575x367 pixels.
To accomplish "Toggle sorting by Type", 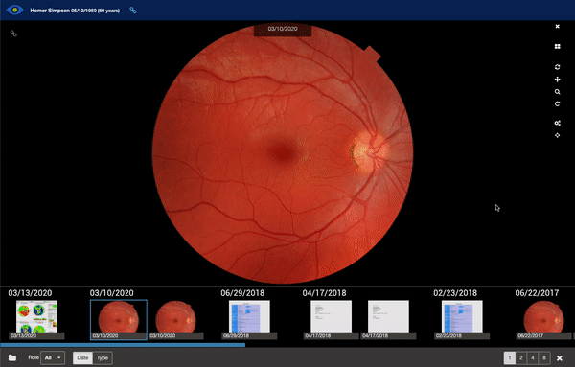I will point(103,357).
